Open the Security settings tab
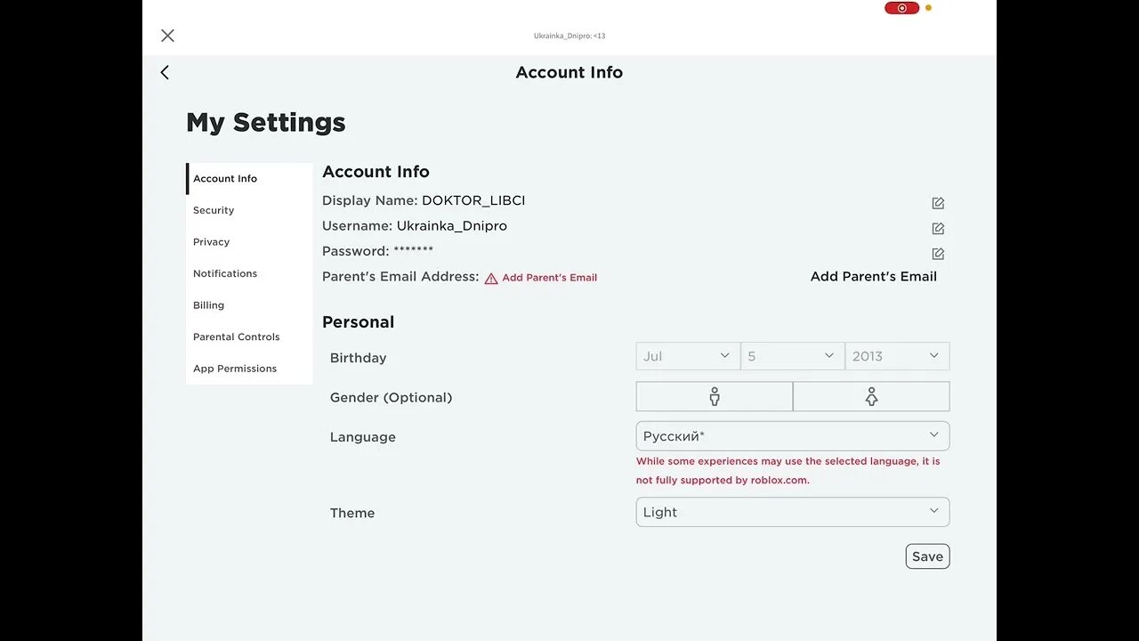Viewport: 1139px width, 641px height. (x=214, y=210)
